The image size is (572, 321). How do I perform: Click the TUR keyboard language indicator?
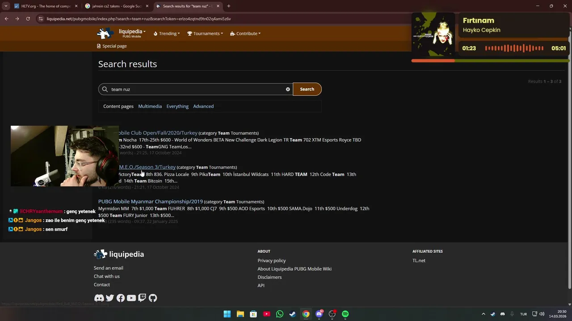pos(523,314)
